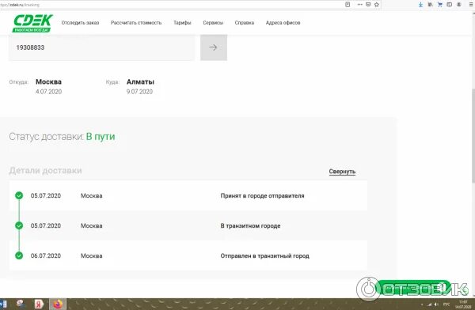Submit tracking number with the arrow button
The height and width of the screenshot is (310, 475).
[214, 47]
